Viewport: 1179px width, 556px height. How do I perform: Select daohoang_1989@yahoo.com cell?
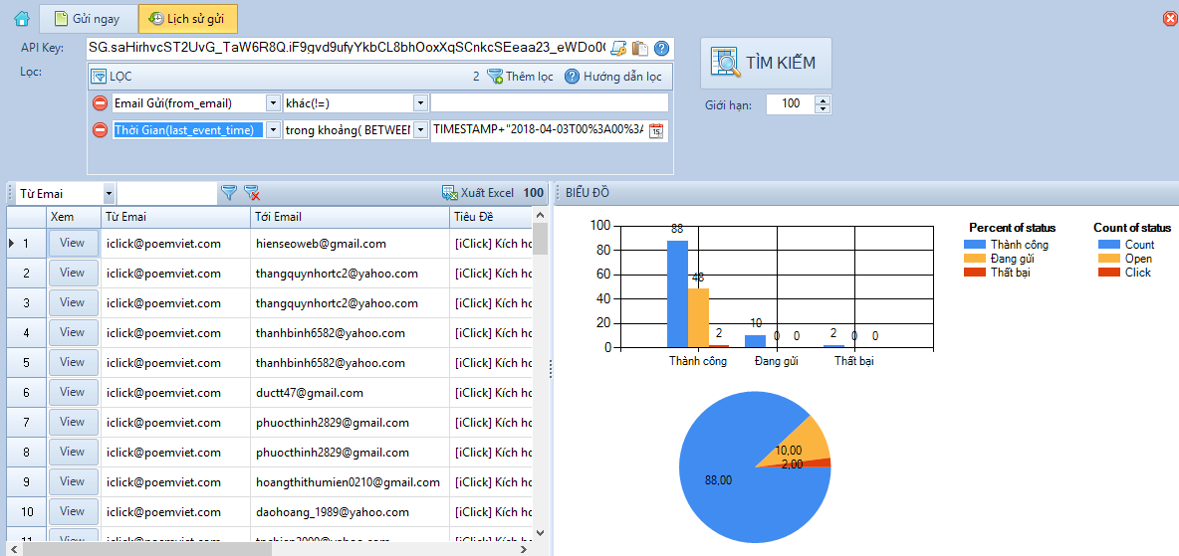tap(350, 511)
